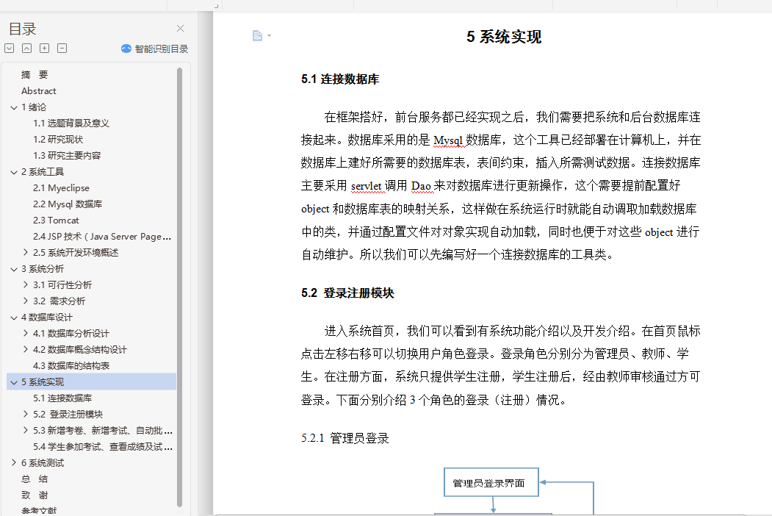Screen dimensions: 772x516
Task: Open 2.2 Mysql 数据库 section
Action: coord(68,204)
